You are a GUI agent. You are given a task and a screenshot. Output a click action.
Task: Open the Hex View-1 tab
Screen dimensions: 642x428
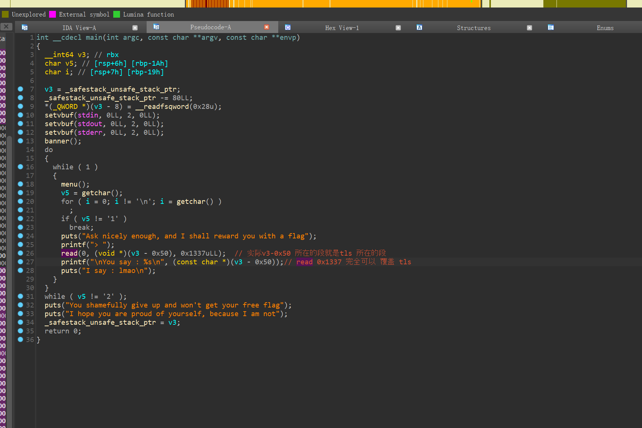click(x=342, y=28)
